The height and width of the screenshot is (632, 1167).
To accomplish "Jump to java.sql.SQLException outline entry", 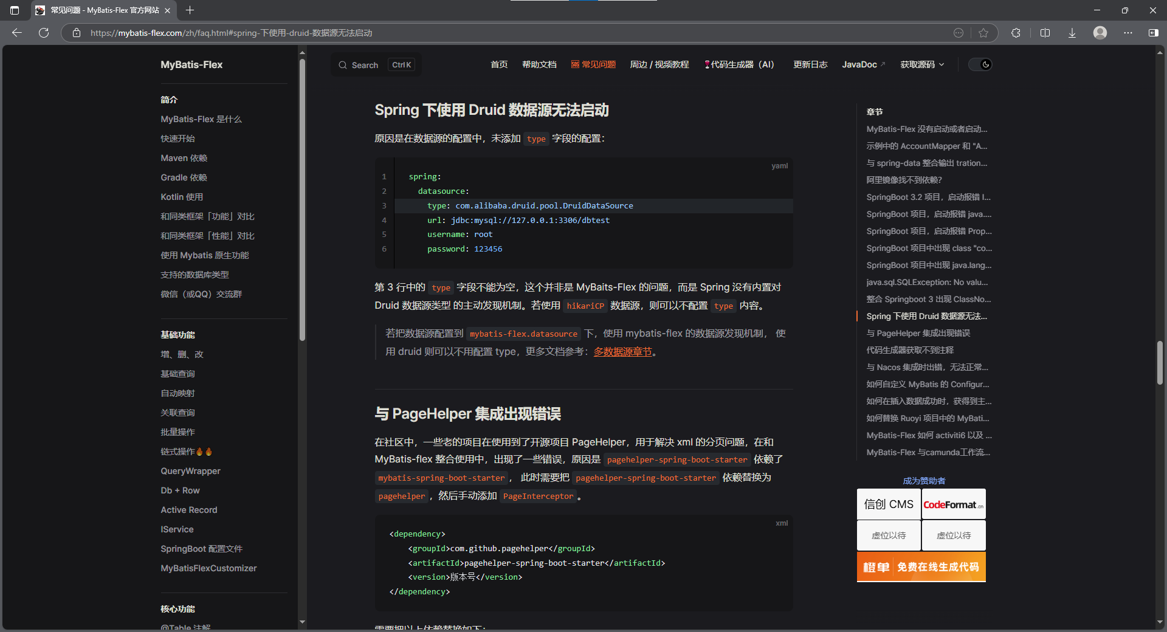I will (927, 282).
